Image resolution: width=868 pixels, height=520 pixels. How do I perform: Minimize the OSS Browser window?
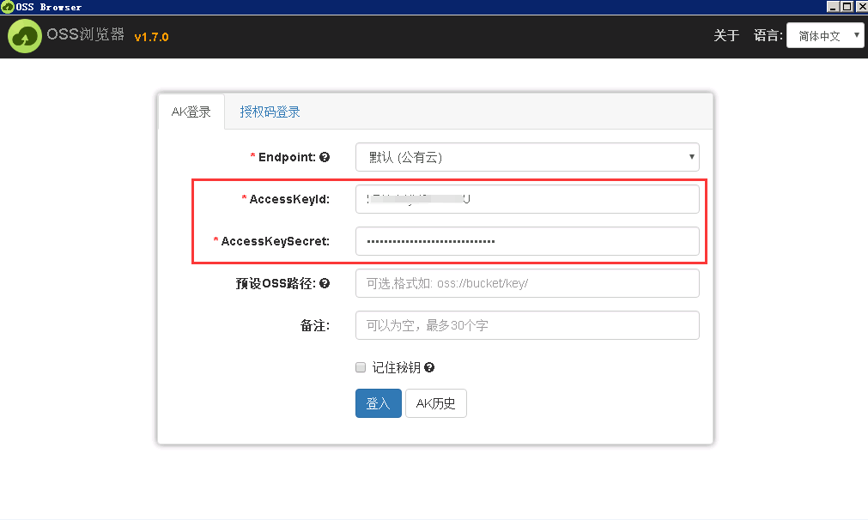coord(833,6)
